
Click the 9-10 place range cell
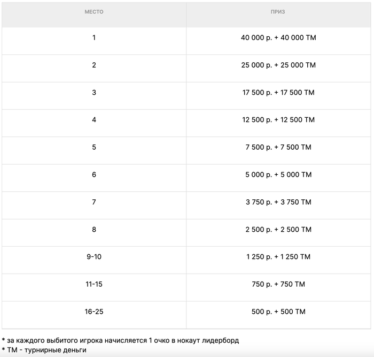(x=94, y=257)
